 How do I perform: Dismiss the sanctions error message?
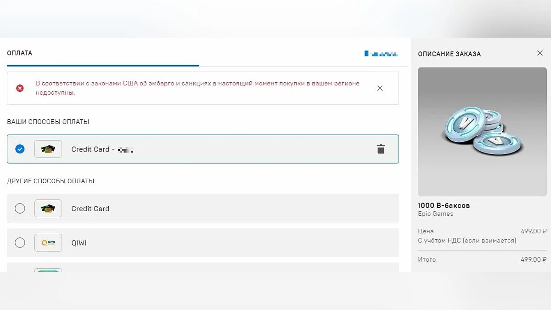[380, 88]
